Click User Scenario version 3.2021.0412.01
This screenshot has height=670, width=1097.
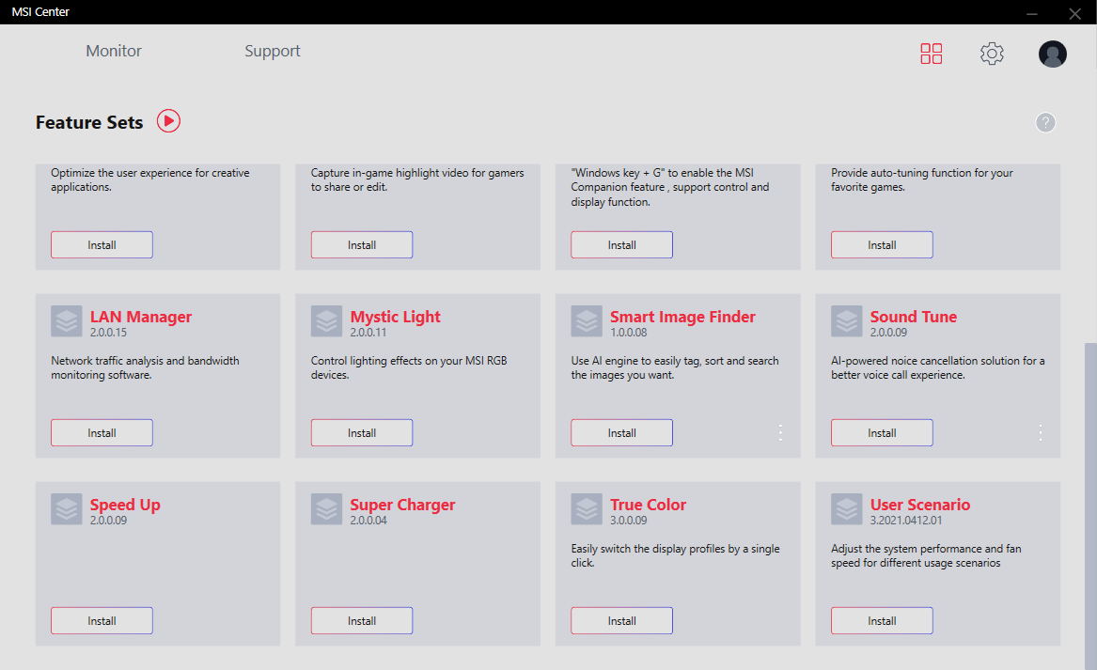point(906,521)
